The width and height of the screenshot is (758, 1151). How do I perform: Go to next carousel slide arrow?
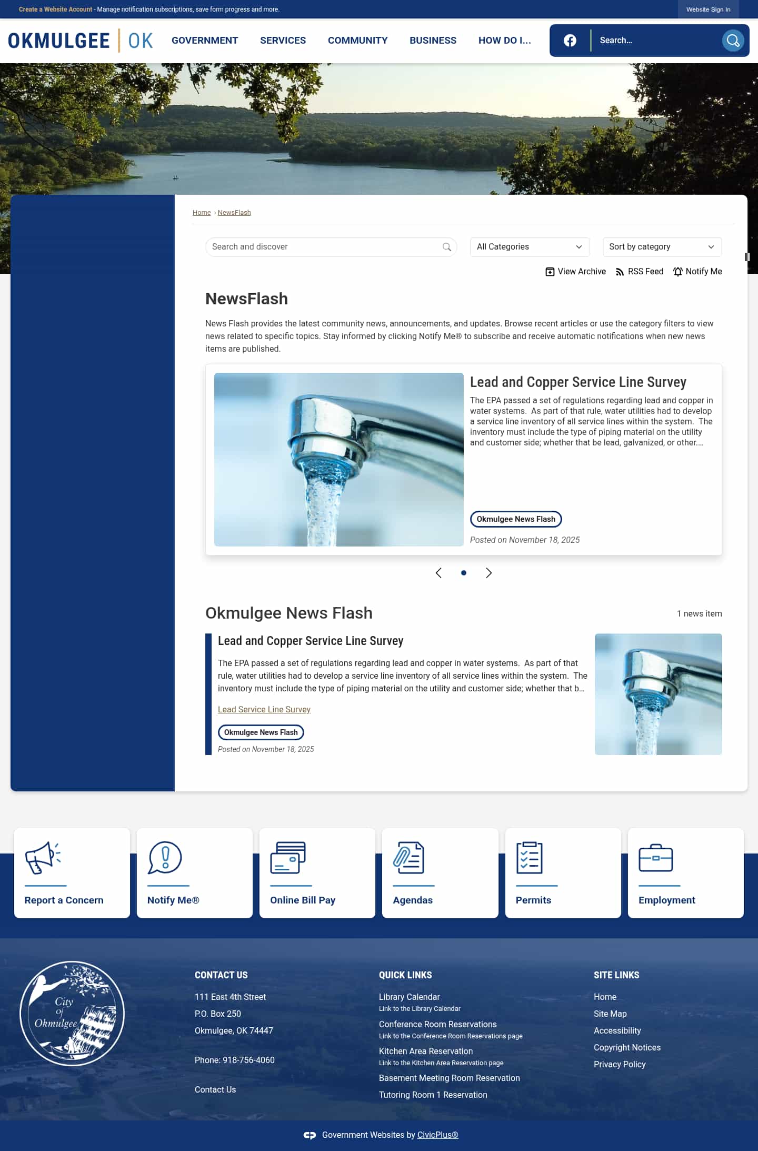pyautogui.click(x=488, y=573)
